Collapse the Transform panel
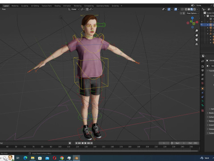 208,71
